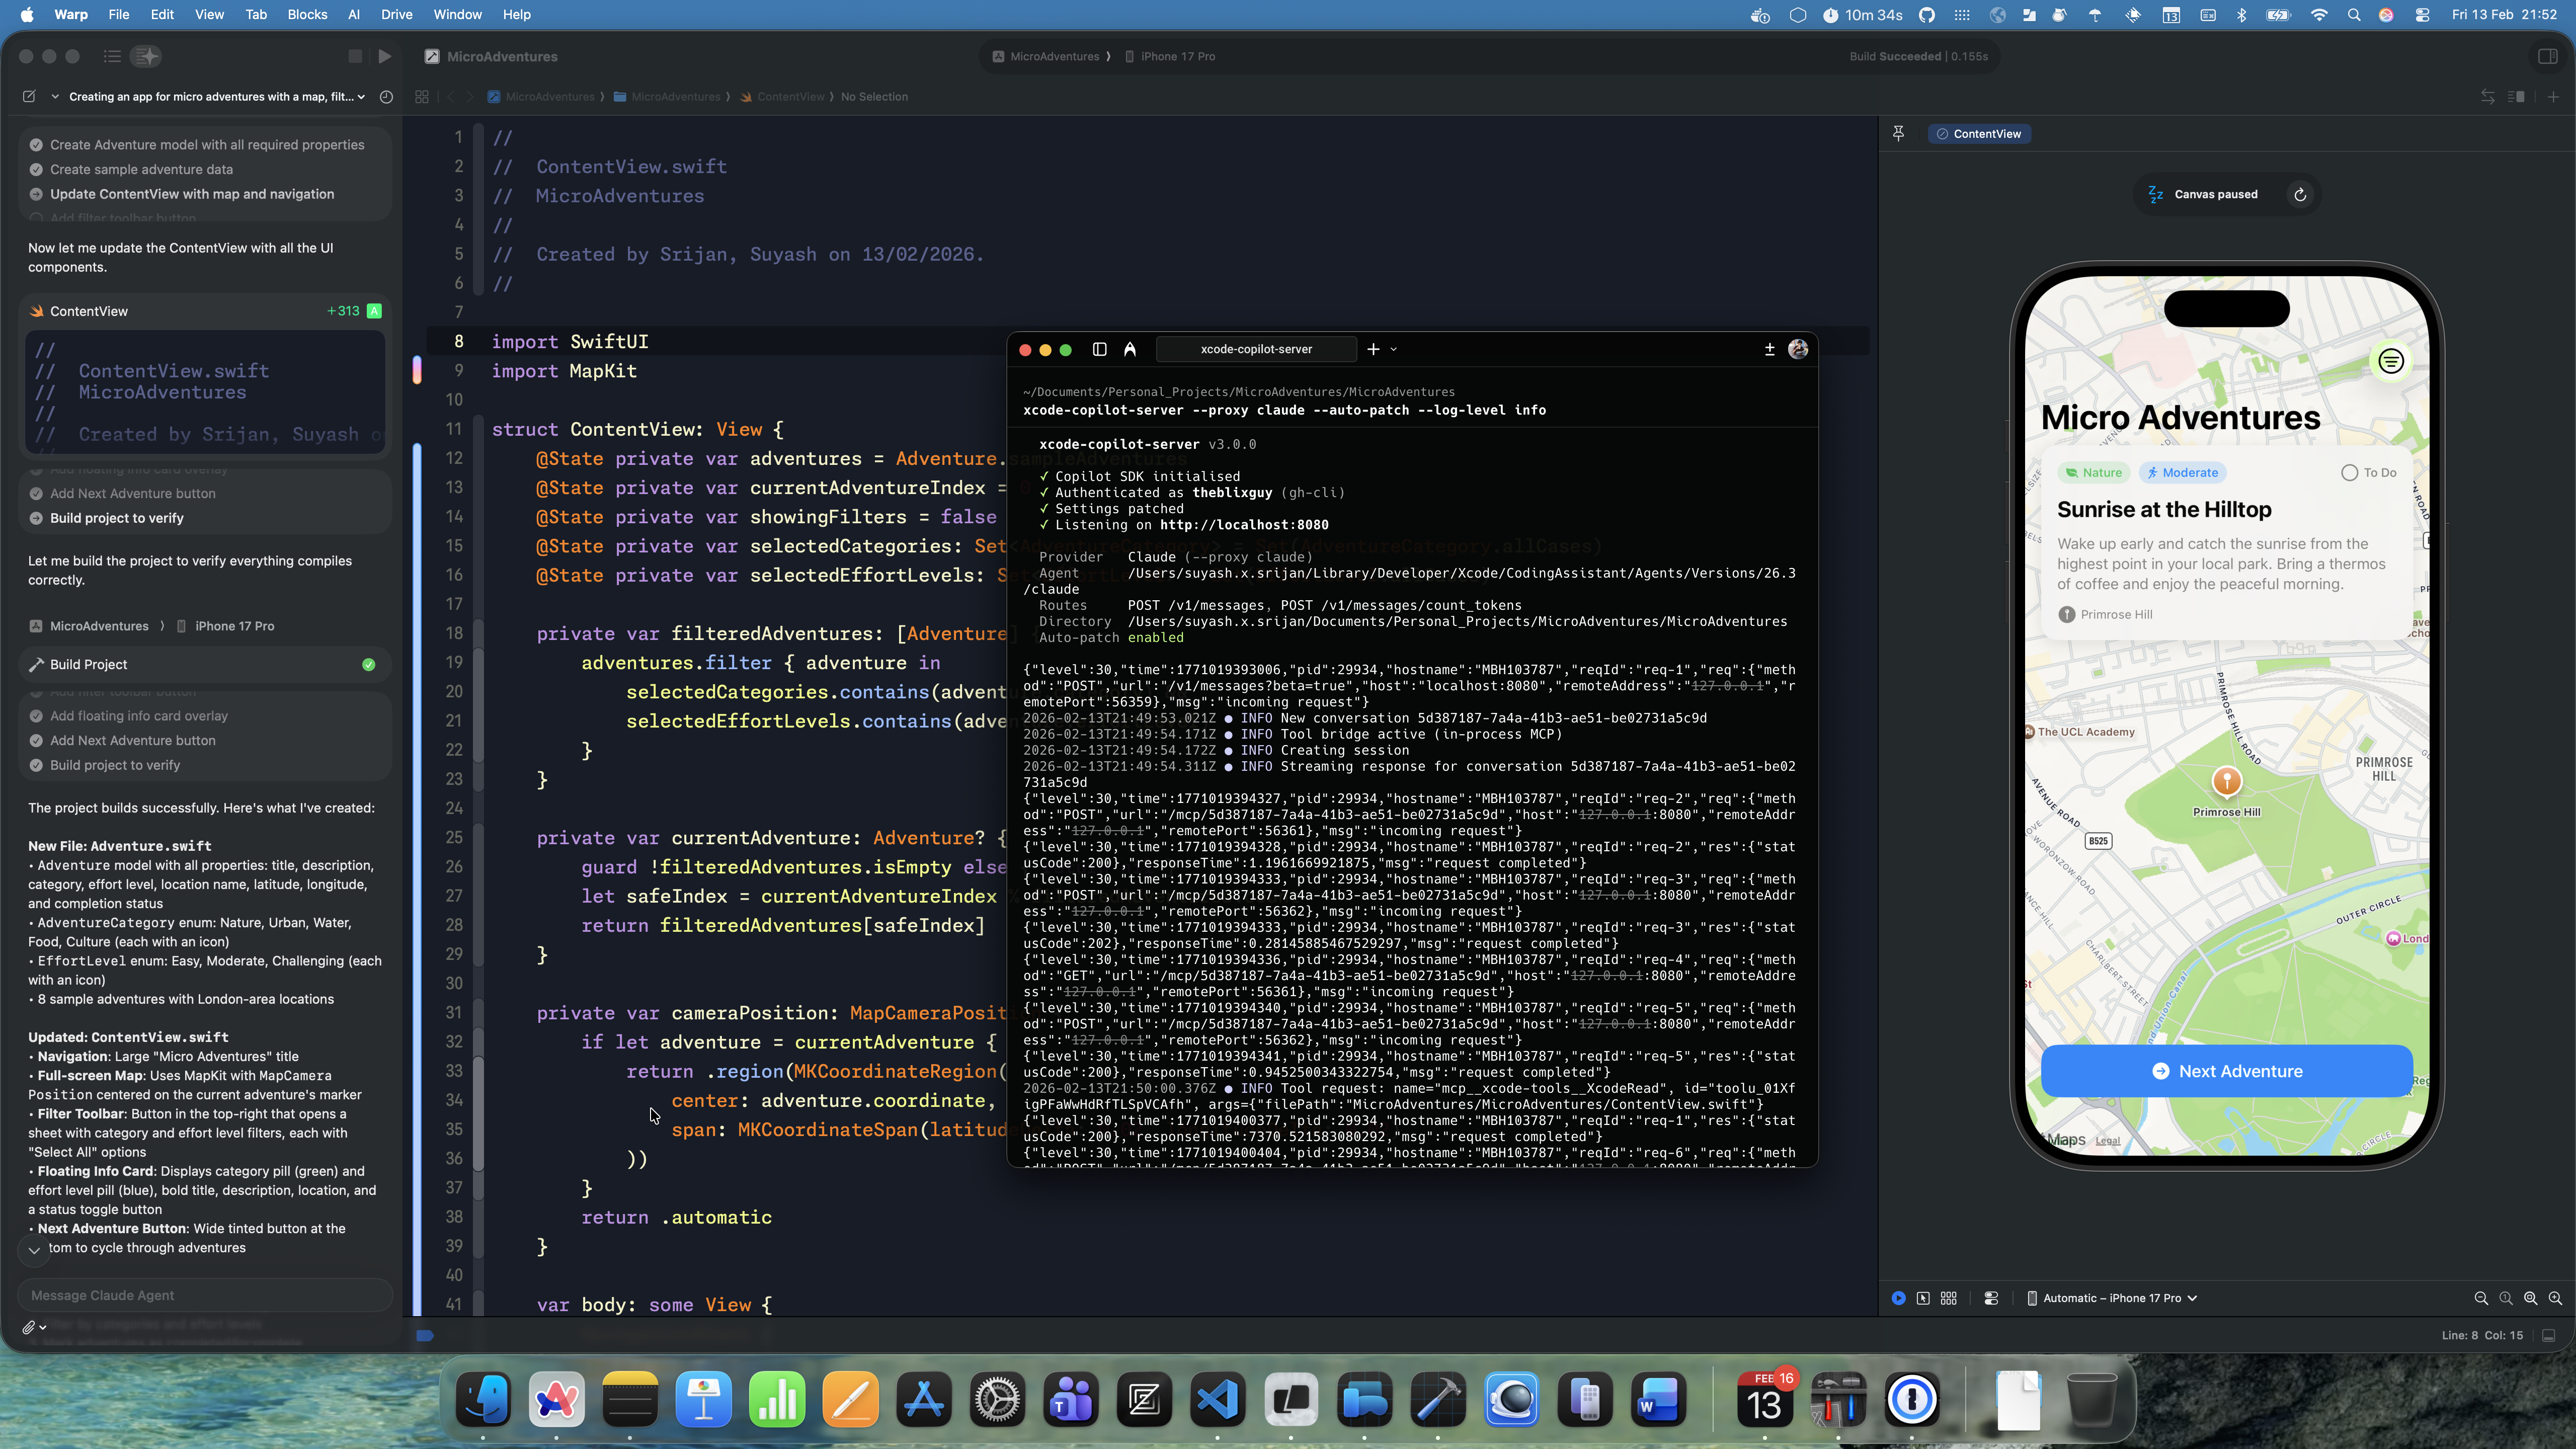Click the Warp avatar profile icon
This screenshot has height=1449, width=2576.
(1798, 349)
